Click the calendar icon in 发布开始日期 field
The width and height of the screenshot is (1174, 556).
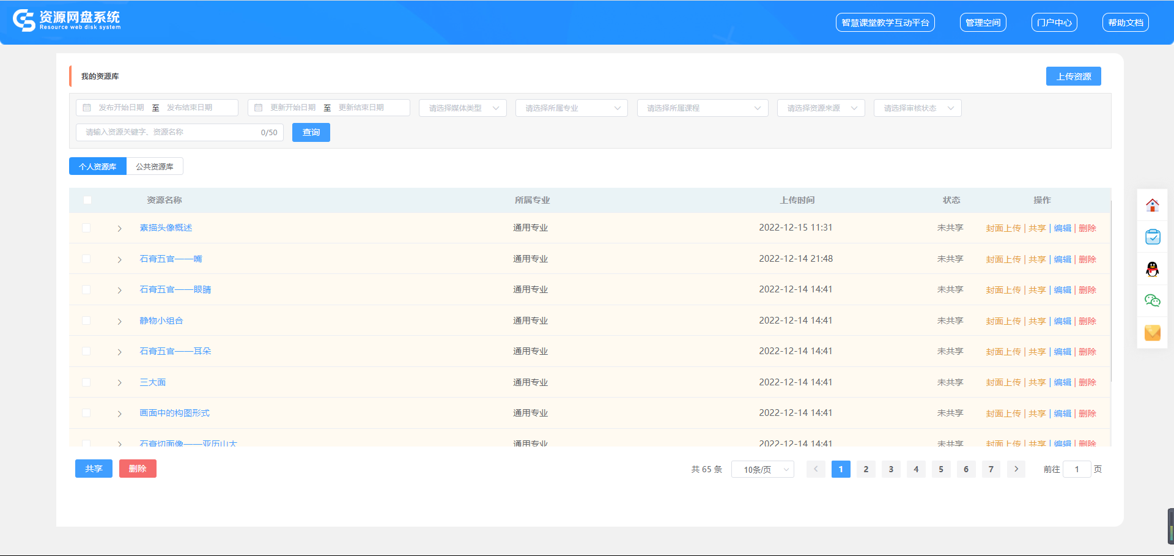(87, 108)
